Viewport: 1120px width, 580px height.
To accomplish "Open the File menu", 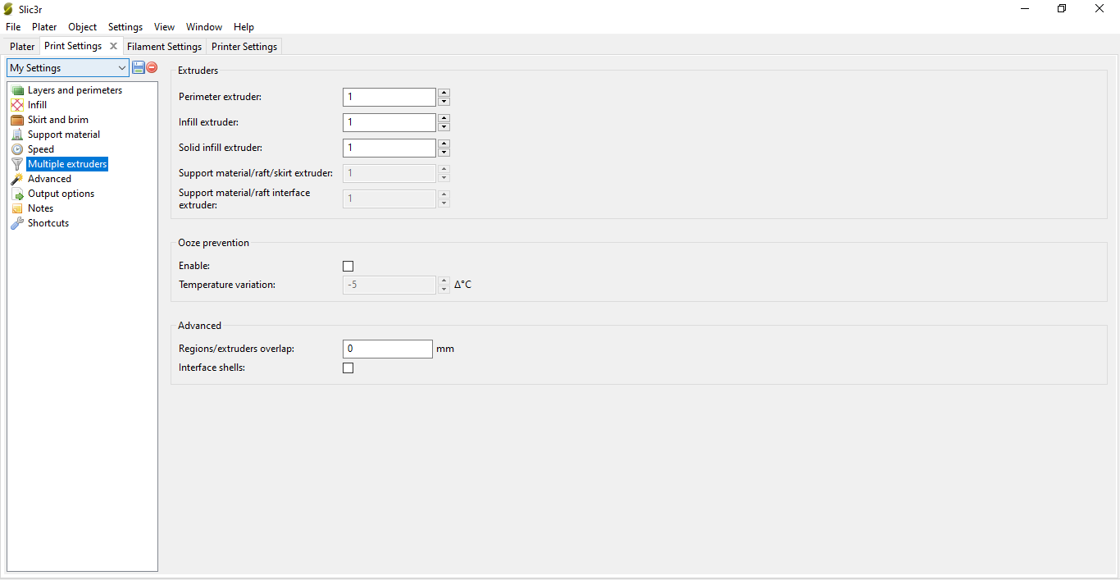I will [x=13, y=27].
